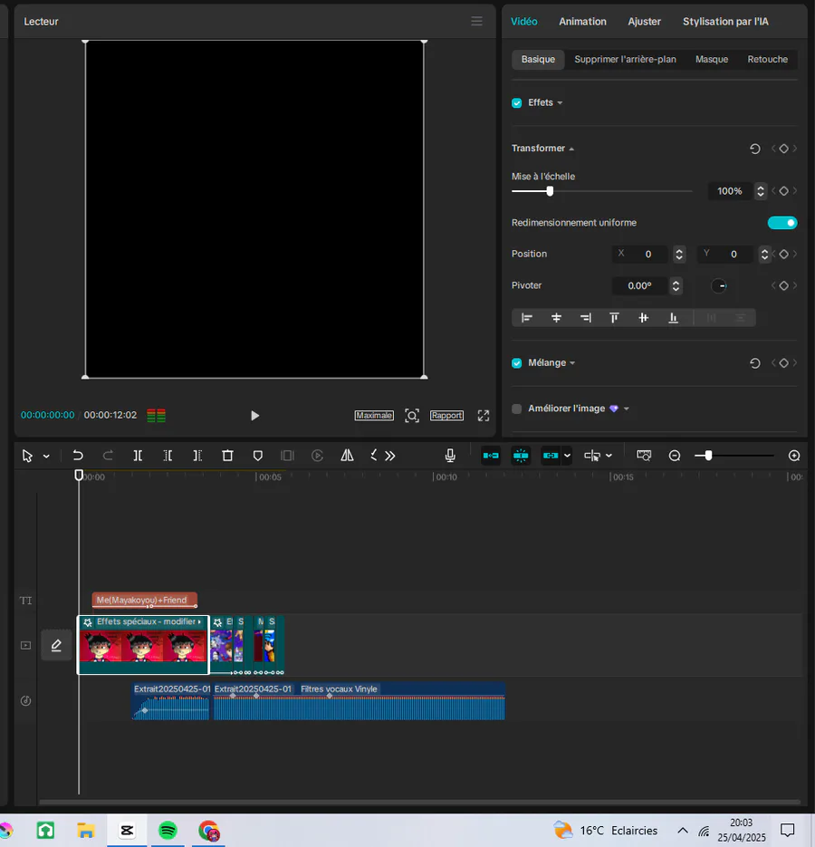Toggle the main track magnet
The width and height of the screenshot is (815, 847).
[x=491, y=456]
